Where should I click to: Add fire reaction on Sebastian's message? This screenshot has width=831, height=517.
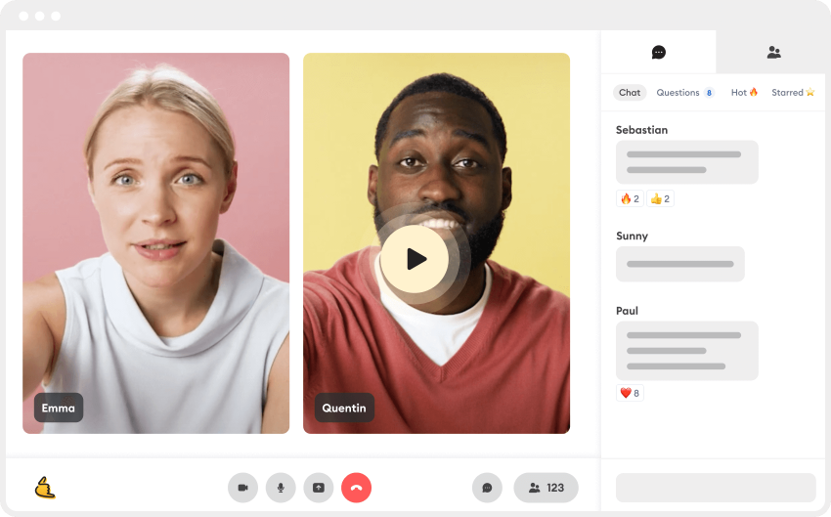[x=630, y=198]
